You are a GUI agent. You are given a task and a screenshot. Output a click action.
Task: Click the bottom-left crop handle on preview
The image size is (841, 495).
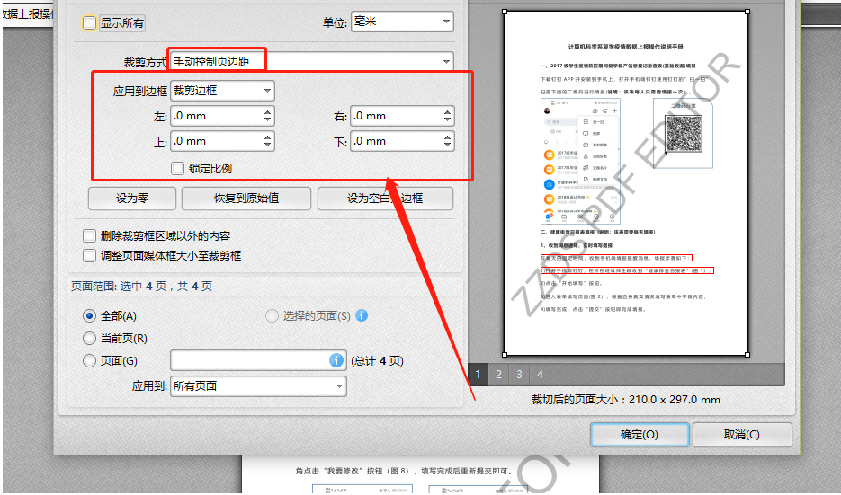click(x=505, y=355)
